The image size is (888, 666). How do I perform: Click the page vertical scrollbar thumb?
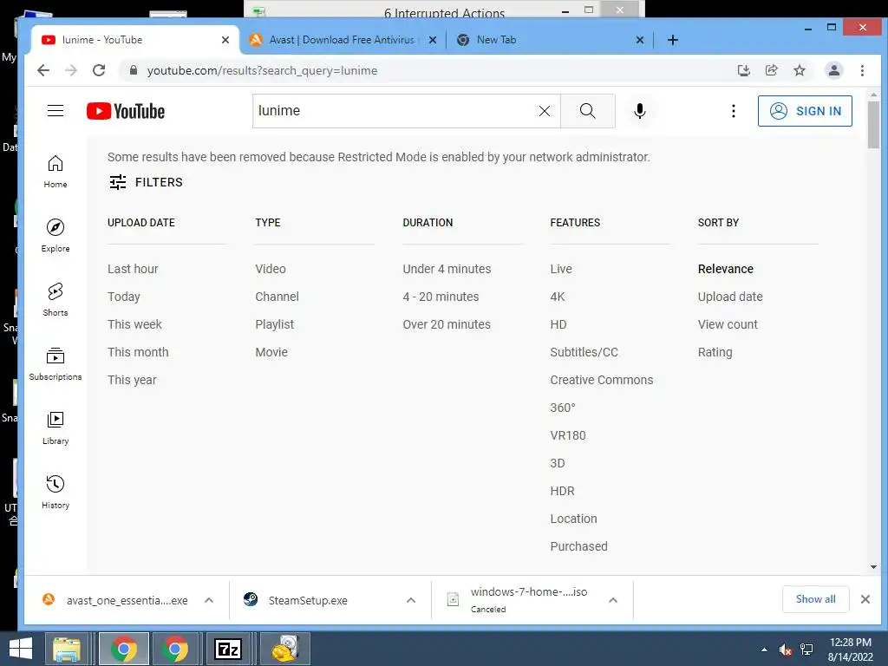tap(873, 125)
